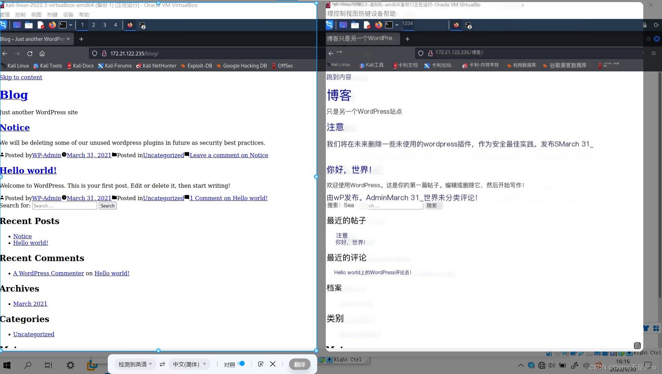This screenshot has height=374, width=662.
Task: Open source language dropdown '检测到英语'
Action: pos(135,364)
